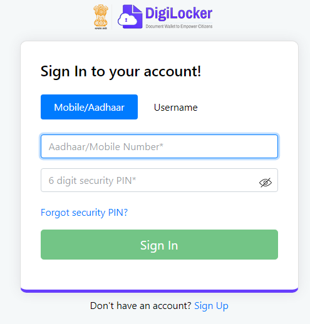Switch to the Username tab

[x=175, y=108]
